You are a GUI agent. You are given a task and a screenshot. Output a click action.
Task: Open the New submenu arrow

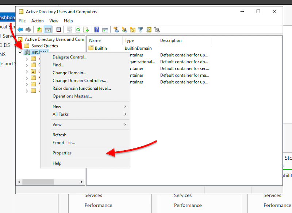[x=125, y=106]
